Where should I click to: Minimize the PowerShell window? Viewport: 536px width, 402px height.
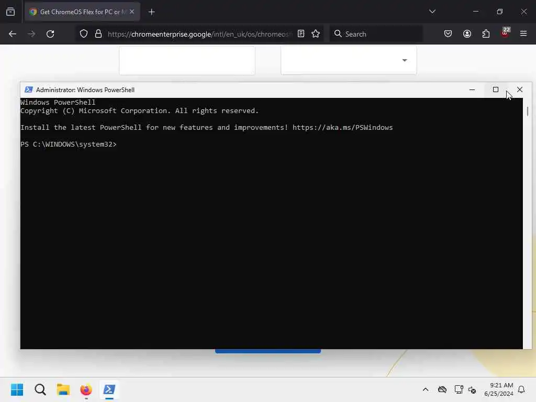coord(472,90)
